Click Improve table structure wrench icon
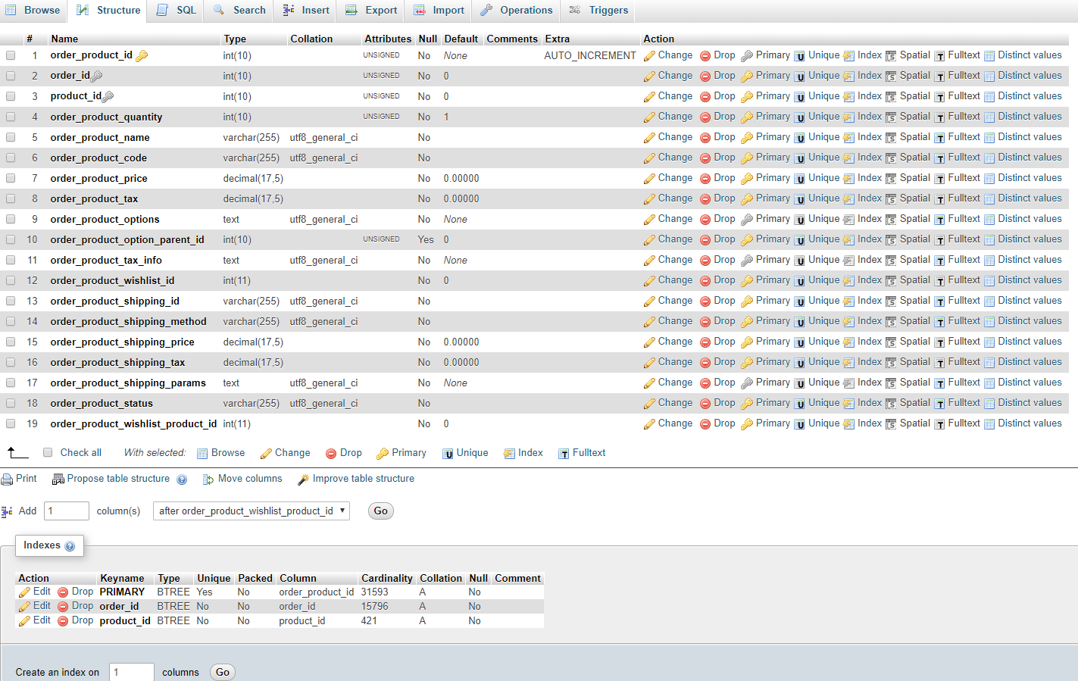Screen dimensions: 1078x681 [303, 480]
